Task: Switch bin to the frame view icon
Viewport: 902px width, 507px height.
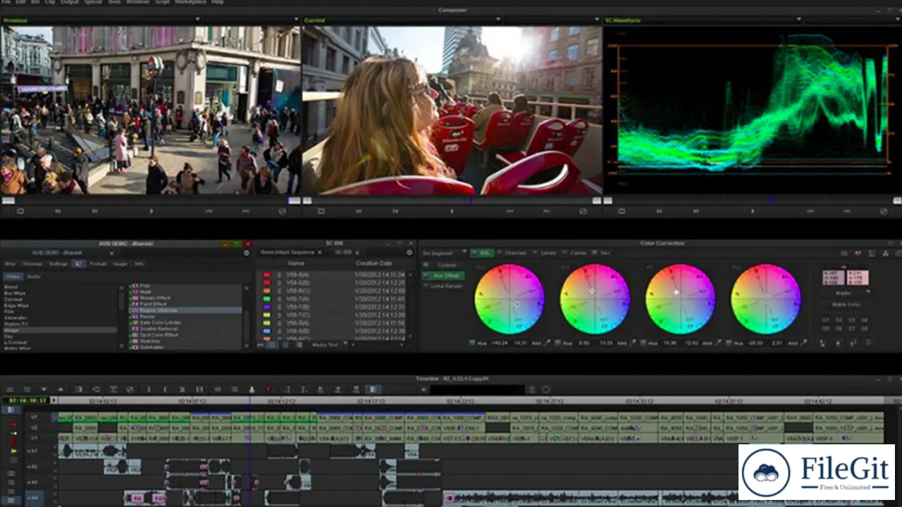Action: click(x=285, y=344)
